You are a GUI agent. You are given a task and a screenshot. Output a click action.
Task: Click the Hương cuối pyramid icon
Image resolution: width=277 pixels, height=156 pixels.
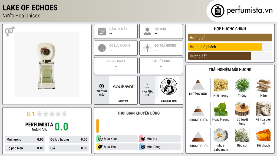point(198,136)
